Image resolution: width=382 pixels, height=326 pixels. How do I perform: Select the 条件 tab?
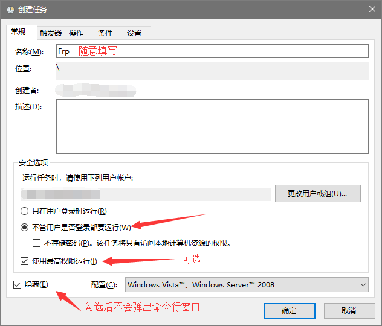105,33
